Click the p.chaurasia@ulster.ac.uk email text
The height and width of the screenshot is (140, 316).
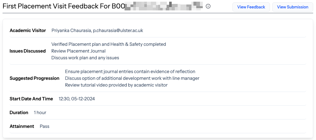[118, 30]
